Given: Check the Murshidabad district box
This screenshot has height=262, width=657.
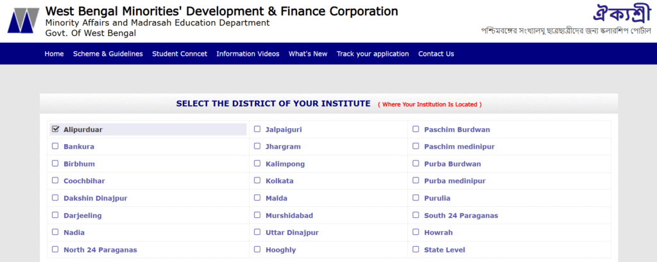Looking at the screenshot, I should (257, 215).
